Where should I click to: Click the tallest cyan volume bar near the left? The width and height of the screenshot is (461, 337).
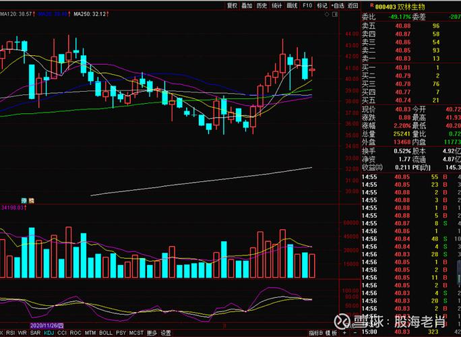tap(32, 253)
